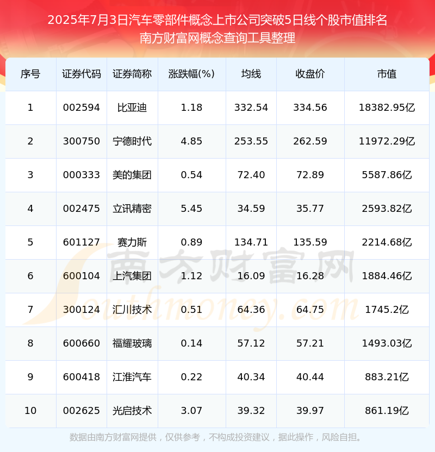Viewport: 435px width, 452px height.
Task: Select stock code 600104
Action: pyautogui.click(x=82, y=276)
